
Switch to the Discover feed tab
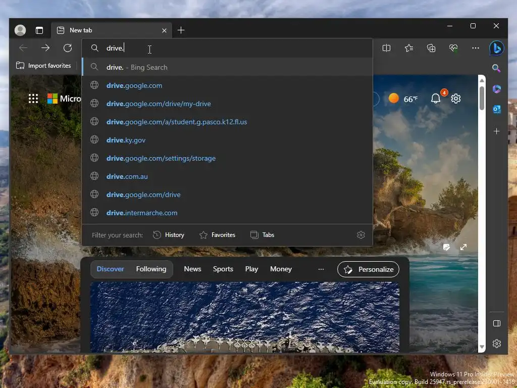coord(110,269)
